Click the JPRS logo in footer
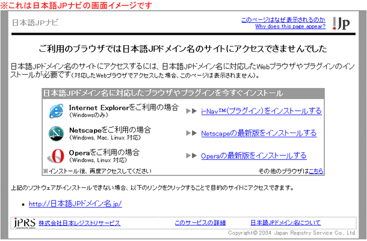Image resolution: width=367 pixels, height=241 pixels. coord(24,223)
